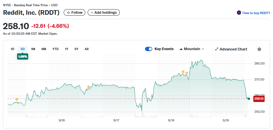Click the green current price dot
The height and width of the screenshot is (130, 273).
(x=249, y=99)
